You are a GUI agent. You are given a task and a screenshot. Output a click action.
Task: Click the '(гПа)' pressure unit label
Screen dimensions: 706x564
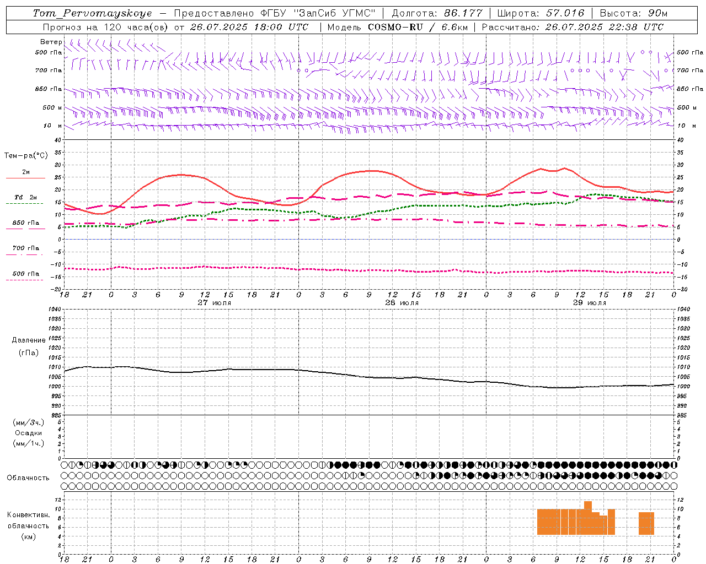(x=29, y=353)
